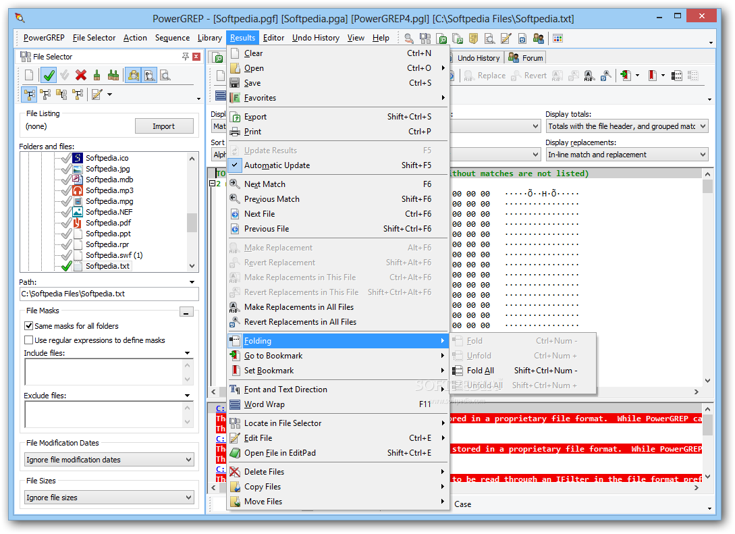The image size is (735, 534).
Task: Click the results pane horizontal scroll right arrow
Action: 697,392
